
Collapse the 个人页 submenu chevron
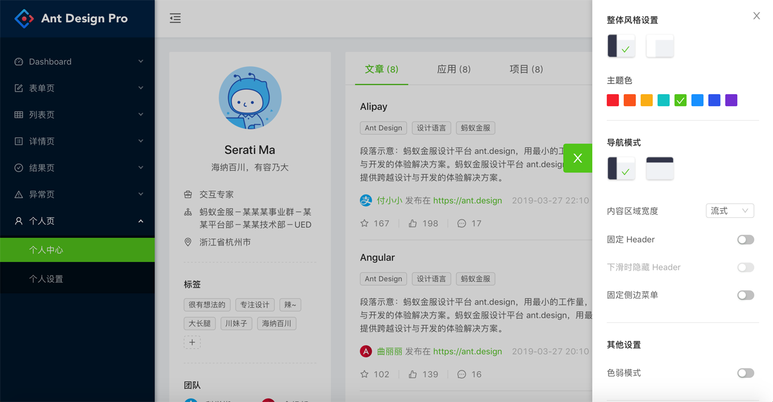point(141,221)
